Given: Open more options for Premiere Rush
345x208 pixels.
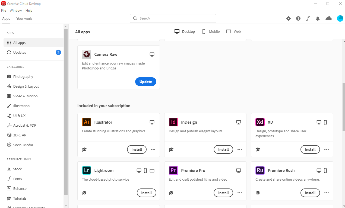Looking at the screenshot, I should [327, 193].
